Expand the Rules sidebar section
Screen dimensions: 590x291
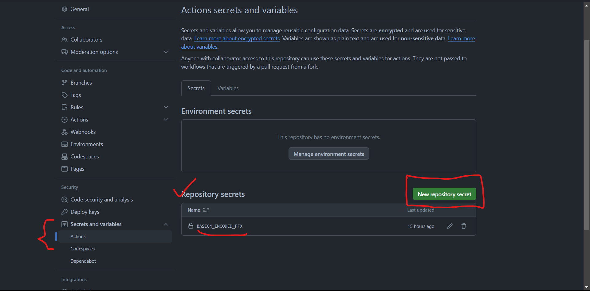pos(166,107)
